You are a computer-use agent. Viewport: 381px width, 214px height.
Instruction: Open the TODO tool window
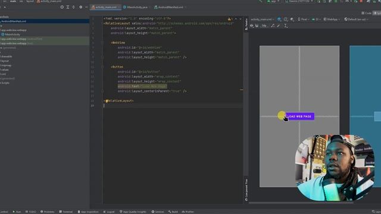[30, 212]
